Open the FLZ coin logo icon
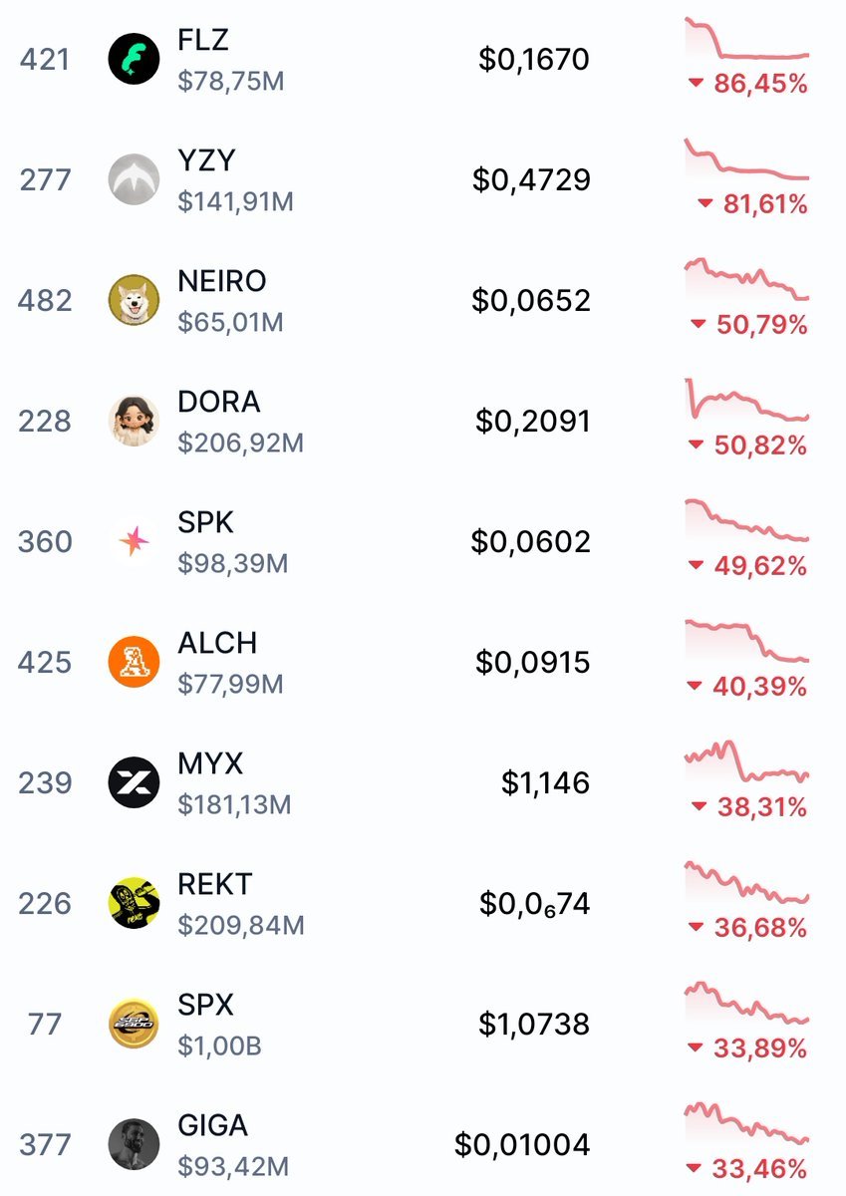The height and width of the screenshot is (1196, 846). point(134,59)
